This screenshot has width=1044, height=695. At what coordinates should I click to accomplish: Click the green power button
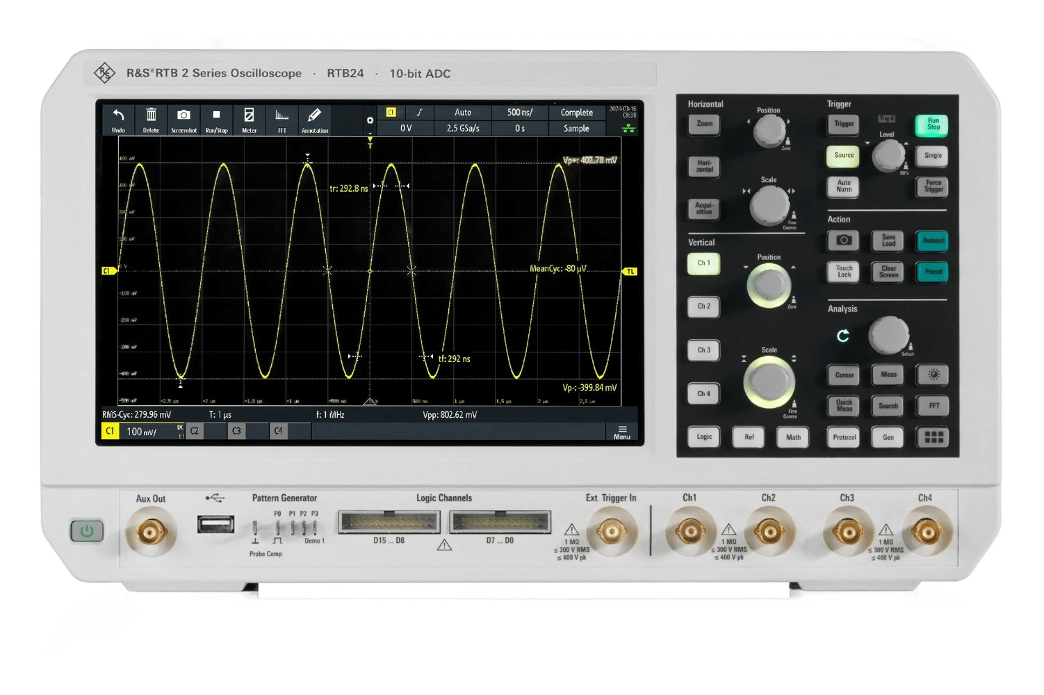click(x=87, y=531)
